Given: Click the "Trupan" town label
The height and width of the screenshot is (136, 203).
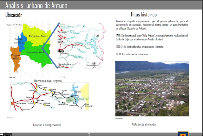Looking at the screenshot, I should pyautogui.click(x=45, y=87).
